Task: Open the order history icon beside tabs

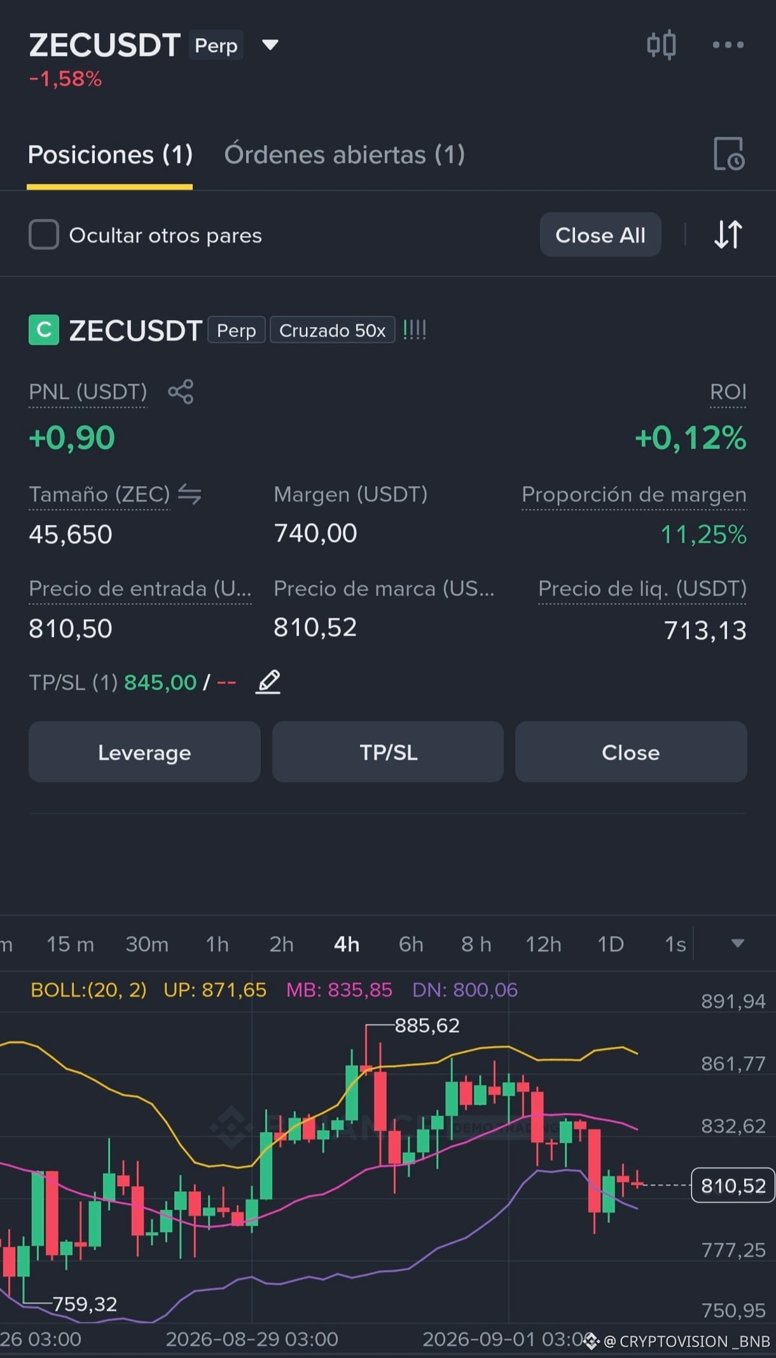Action: [728, 154]
